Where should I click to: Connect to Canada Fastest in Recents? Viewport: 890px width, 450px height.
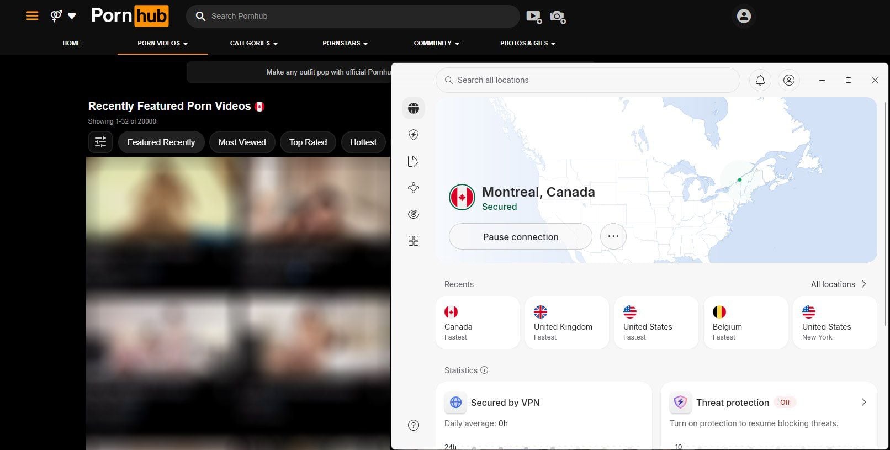tap(478, 322)
